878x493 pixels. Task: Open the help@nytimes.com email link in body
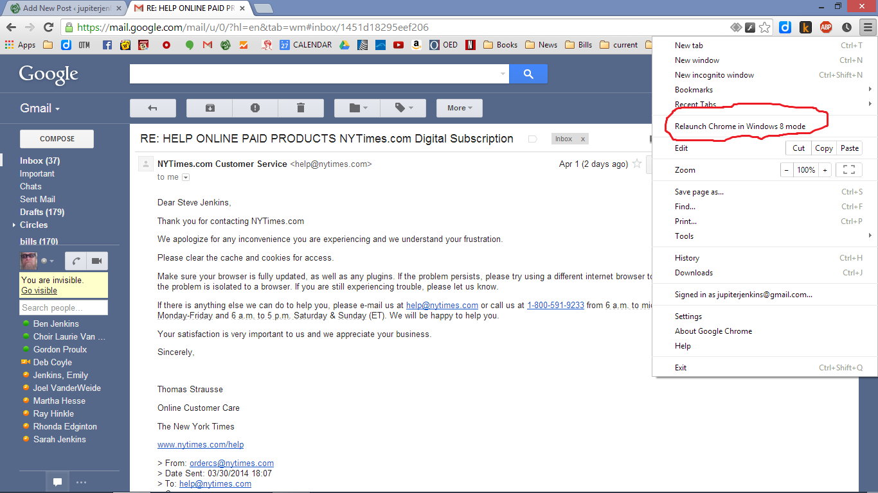pyautogui.click(x=442, y=306)
